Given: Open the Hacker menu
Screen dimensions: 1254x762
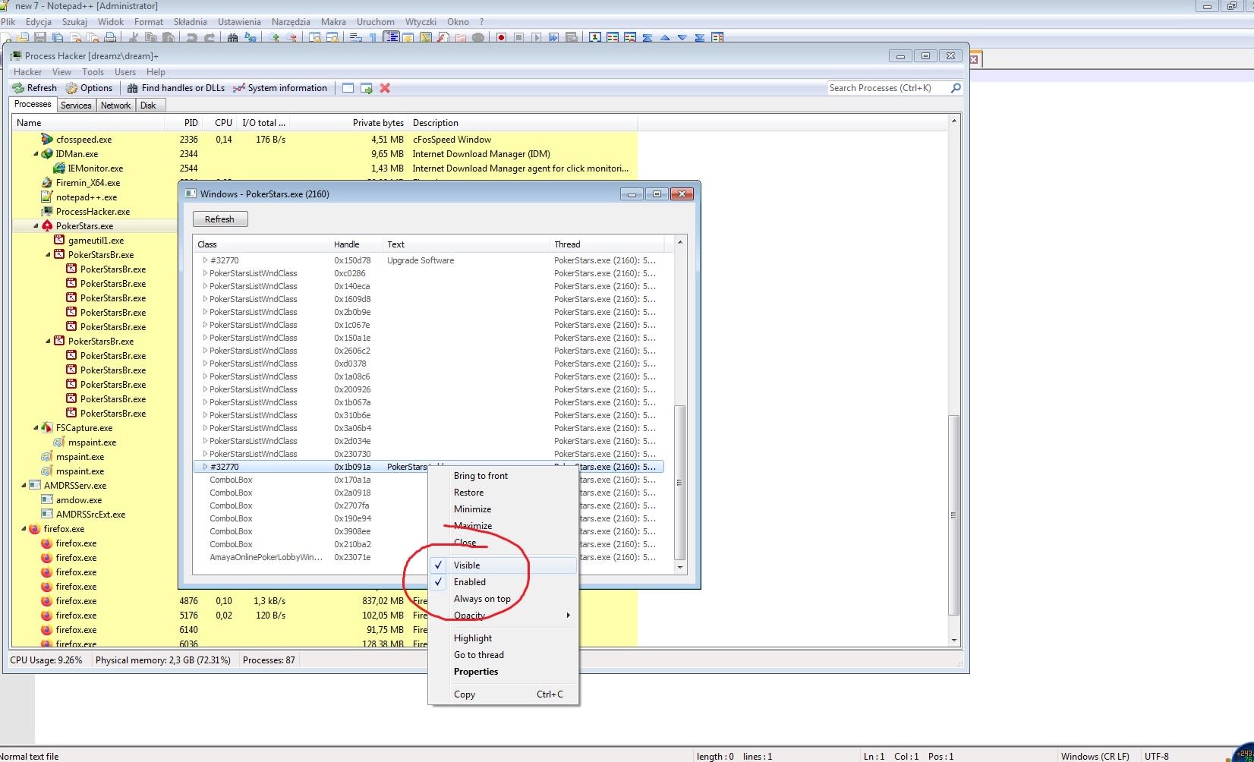Looking at the screenshot, I should coord(28,72).
